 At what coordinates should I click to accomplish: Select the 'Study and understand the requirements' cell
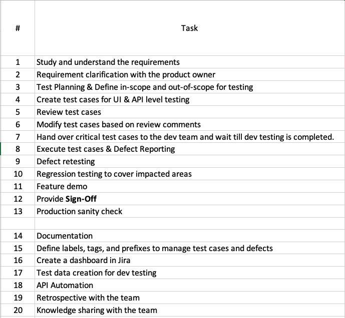[x=190, y=62]
